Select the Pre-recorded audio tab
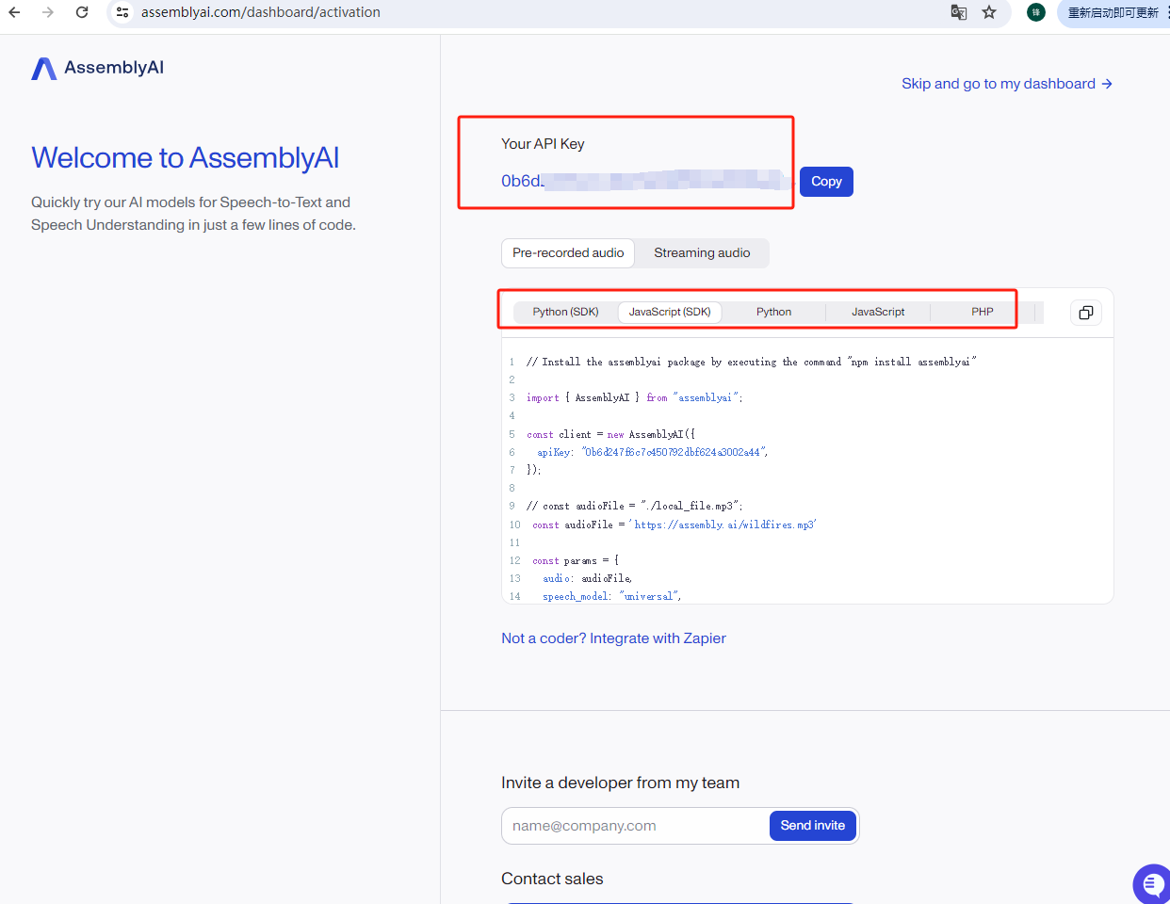Image resolution: width=1170 pixels, height=904 pixels. (x=568, y=253)
